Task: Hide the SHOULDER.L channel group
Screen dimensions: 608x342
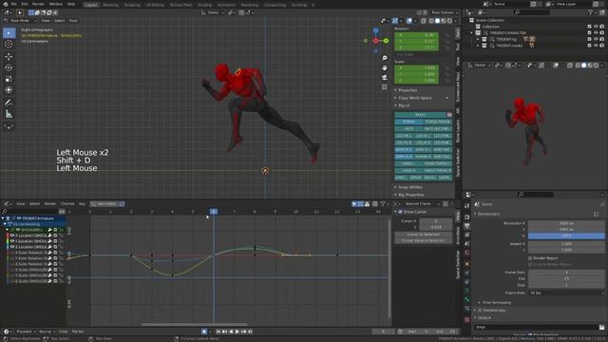Action: point(17,230)
